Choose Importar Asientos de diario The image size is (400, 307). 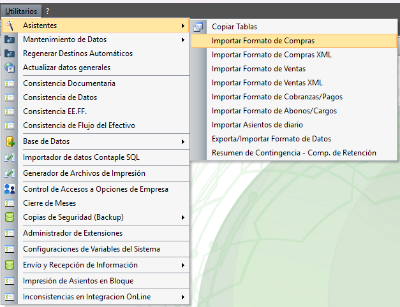(294, 125)
